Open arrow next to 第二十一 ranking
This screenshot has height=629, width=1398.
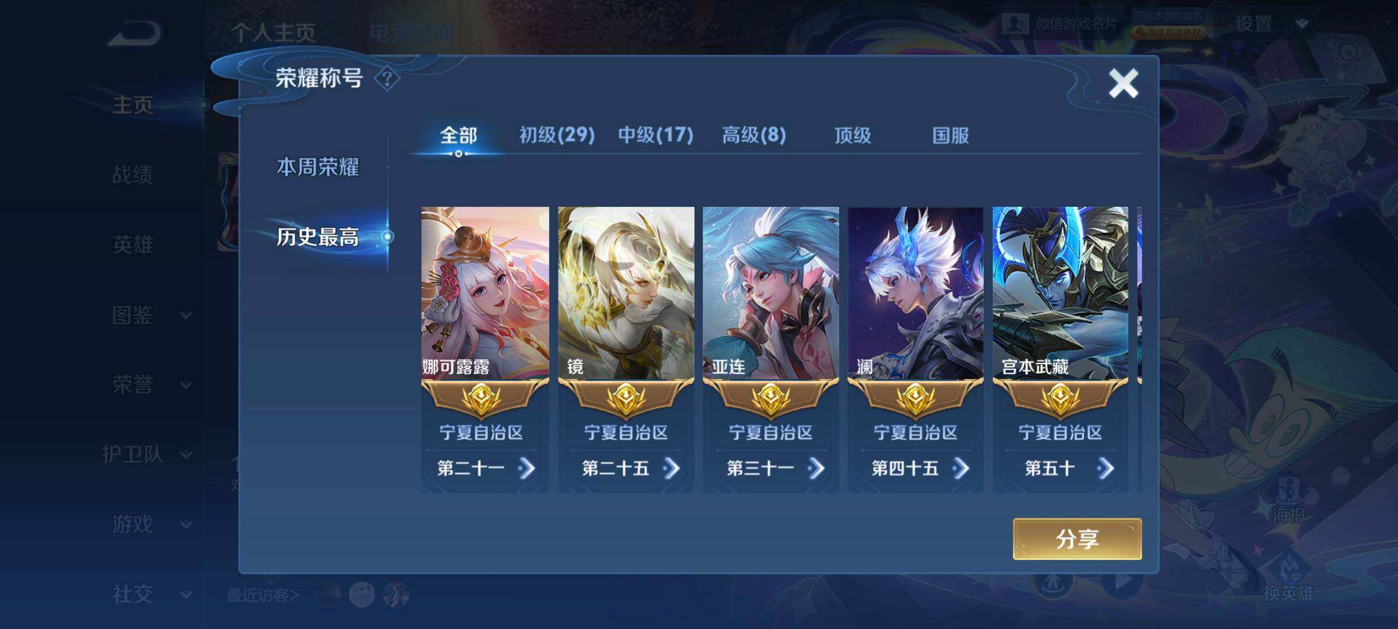(527, 468)
